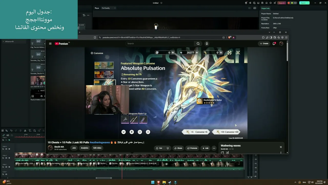Image resolution: width=328 pixels, height=185 pixels.
Task: Select the crop tool in the timeline toolbar
Action: click(x=35, y=131)
